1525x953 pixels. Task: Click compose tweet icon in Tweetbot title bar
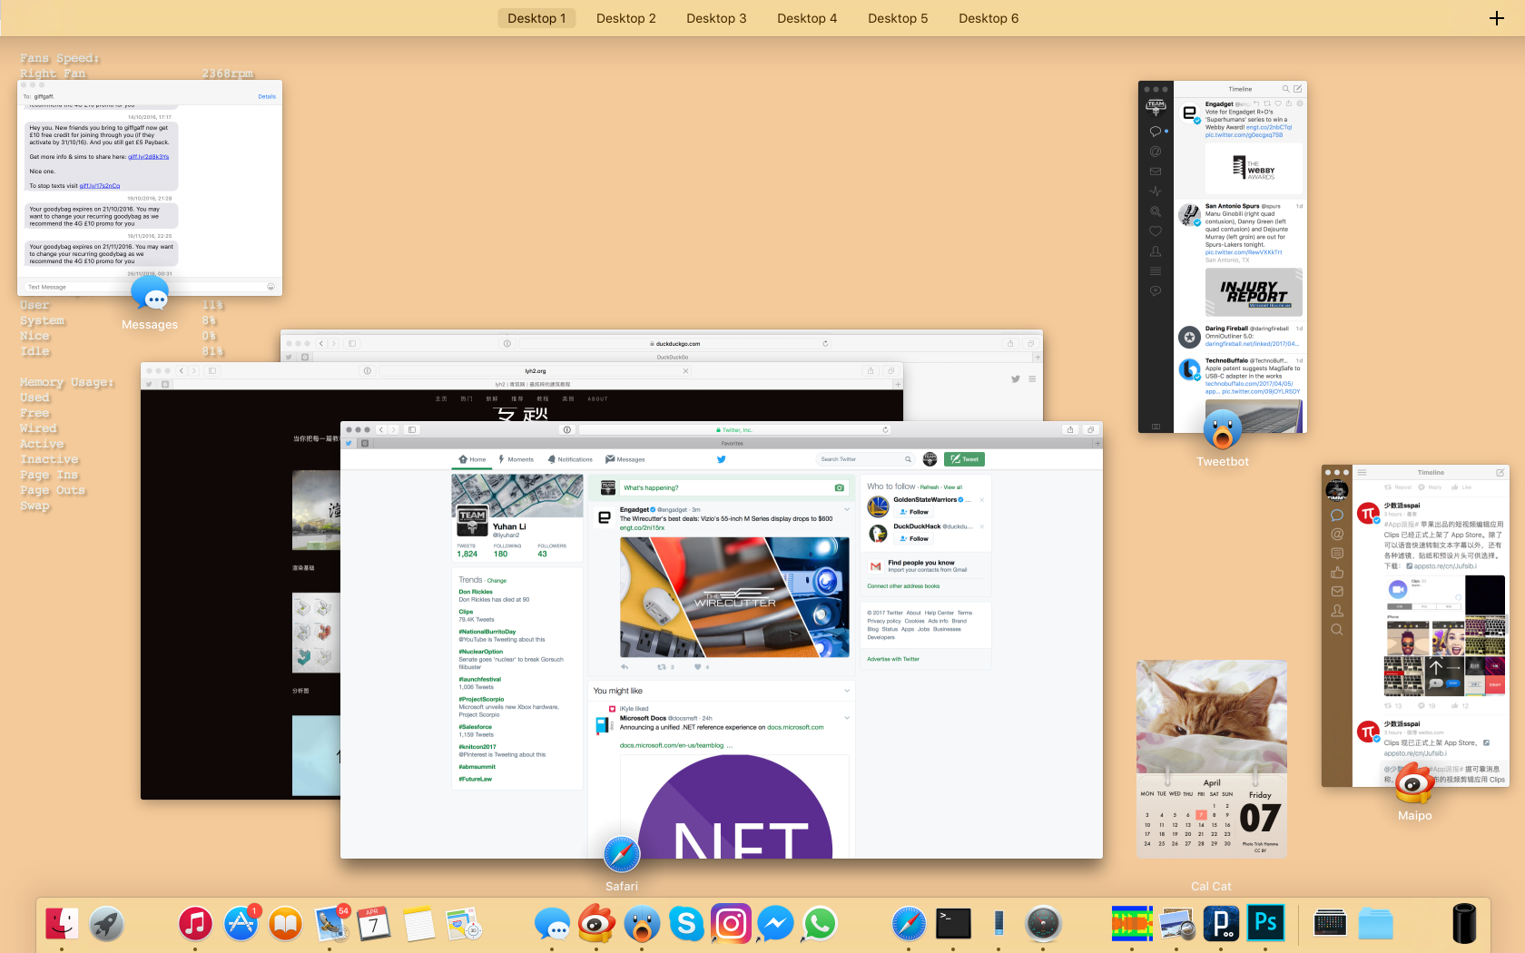coord(1298,89)
